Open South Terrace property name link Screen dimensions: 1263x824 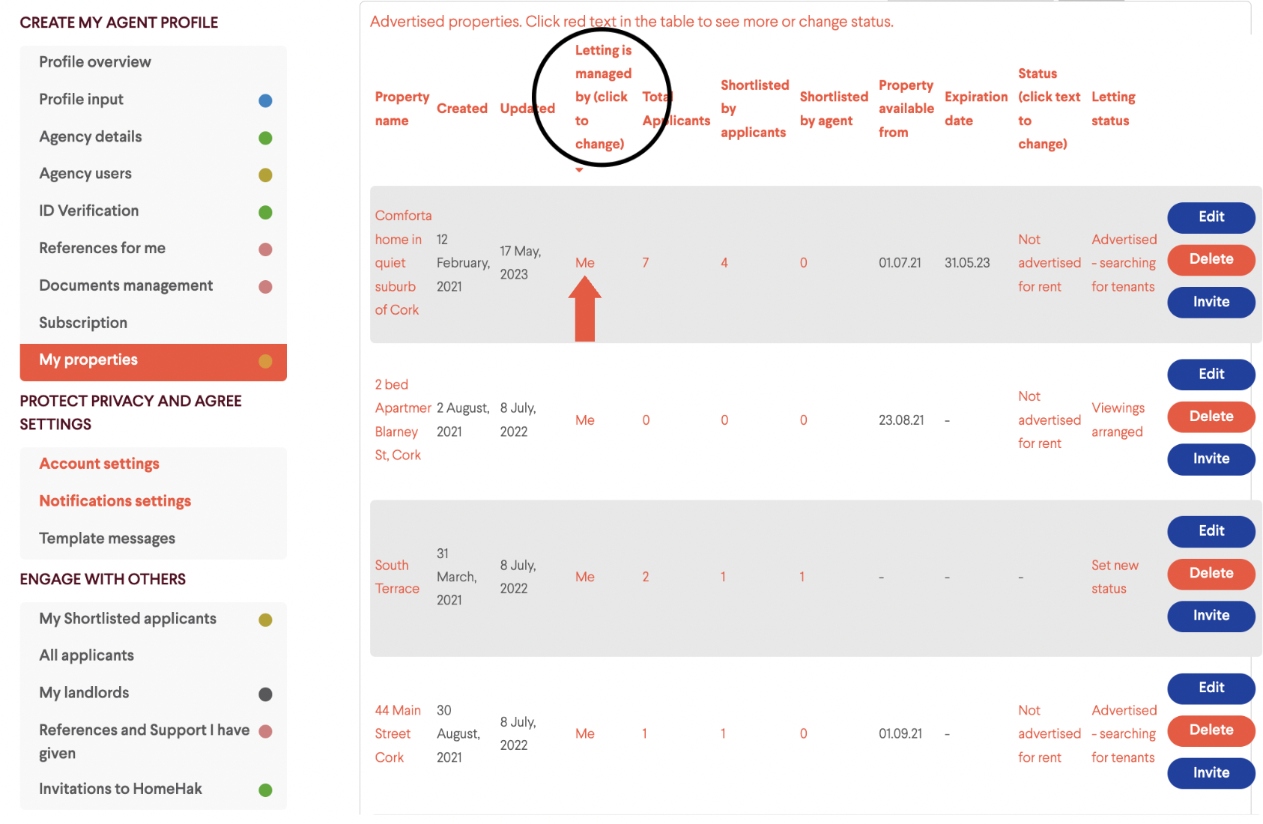point(397,577)
